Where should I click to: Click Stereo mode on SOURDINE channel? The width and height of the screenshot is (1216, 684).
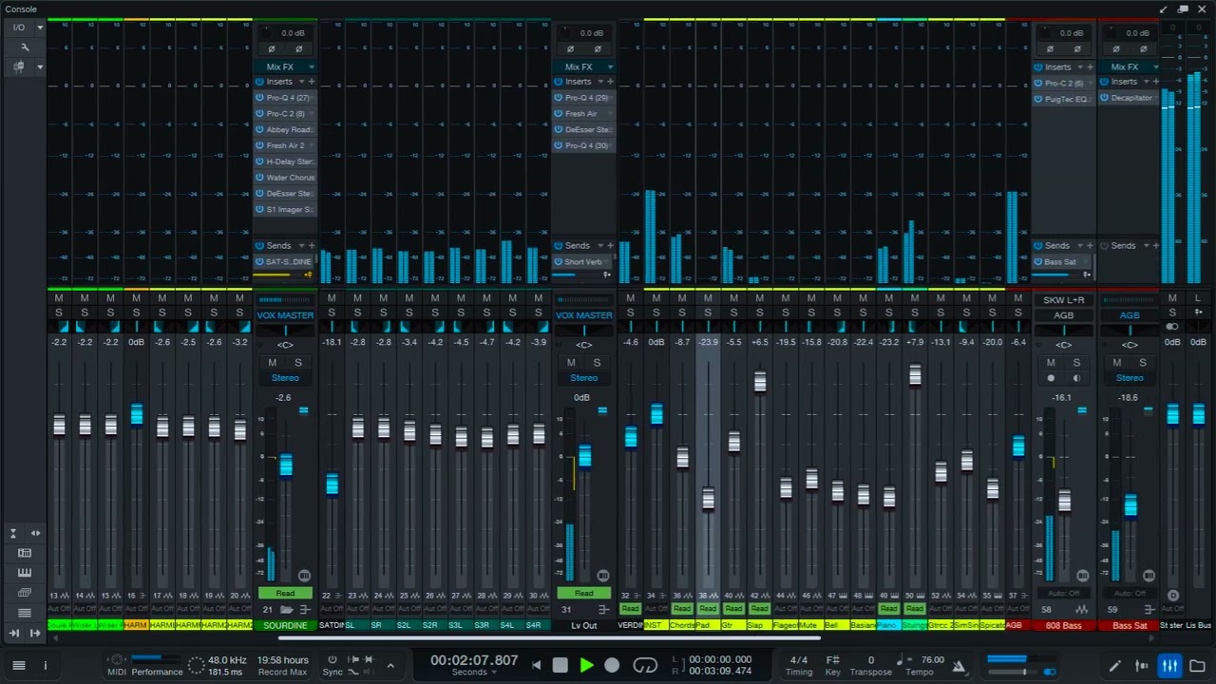[285, 378]
